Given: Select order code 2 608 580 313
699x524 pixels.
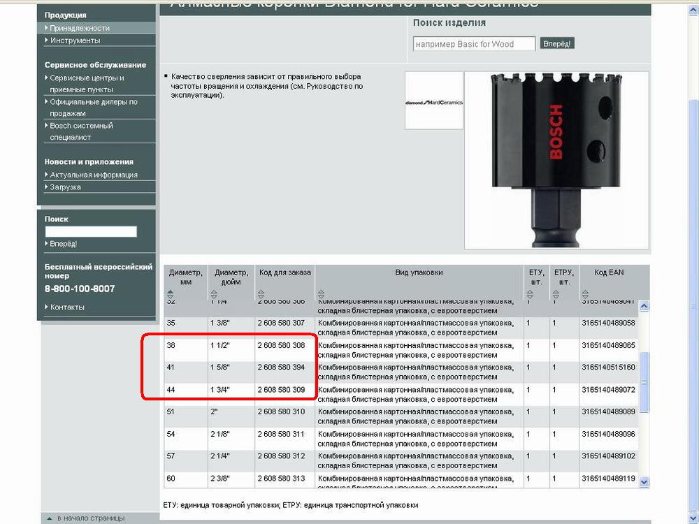Looking at the screenshot, I should [281, 478].
